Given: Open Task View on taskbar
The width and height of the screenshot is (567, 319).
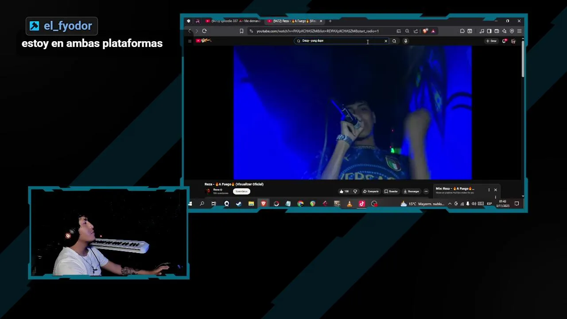Looking at the screenshot, I should click(214, 204).
